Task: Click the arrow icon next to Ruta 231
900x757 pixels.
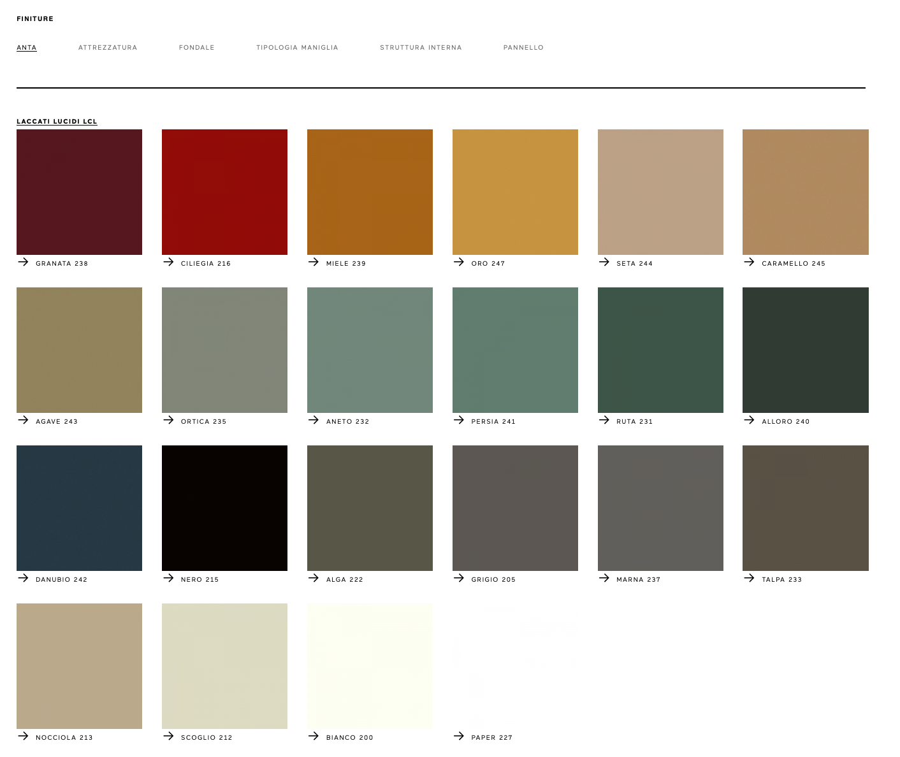Action: (x=604, y=420)
